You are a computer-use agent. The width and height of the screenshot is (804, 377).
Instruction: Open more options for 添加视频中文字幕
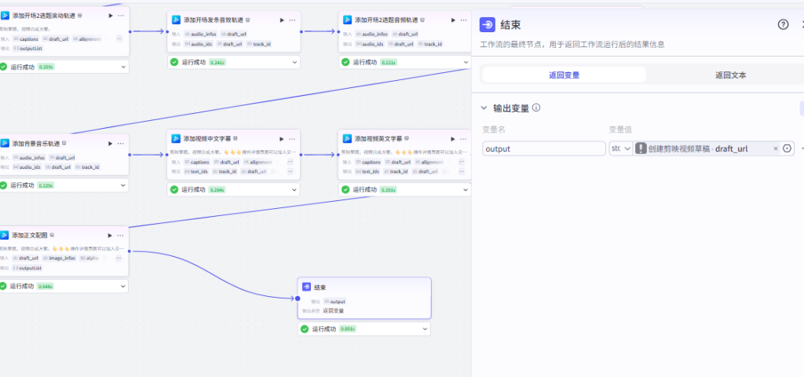click(x=292, y=138)
